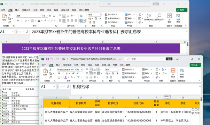Click Increase Decimal in front Excel window

(107, 77)
